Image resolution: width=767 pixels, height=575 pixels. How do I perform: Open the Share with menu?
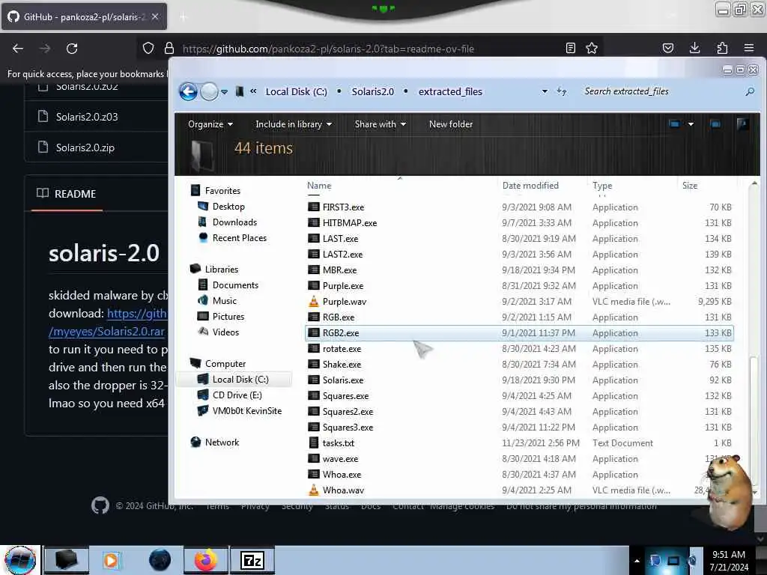click(380, 124)
